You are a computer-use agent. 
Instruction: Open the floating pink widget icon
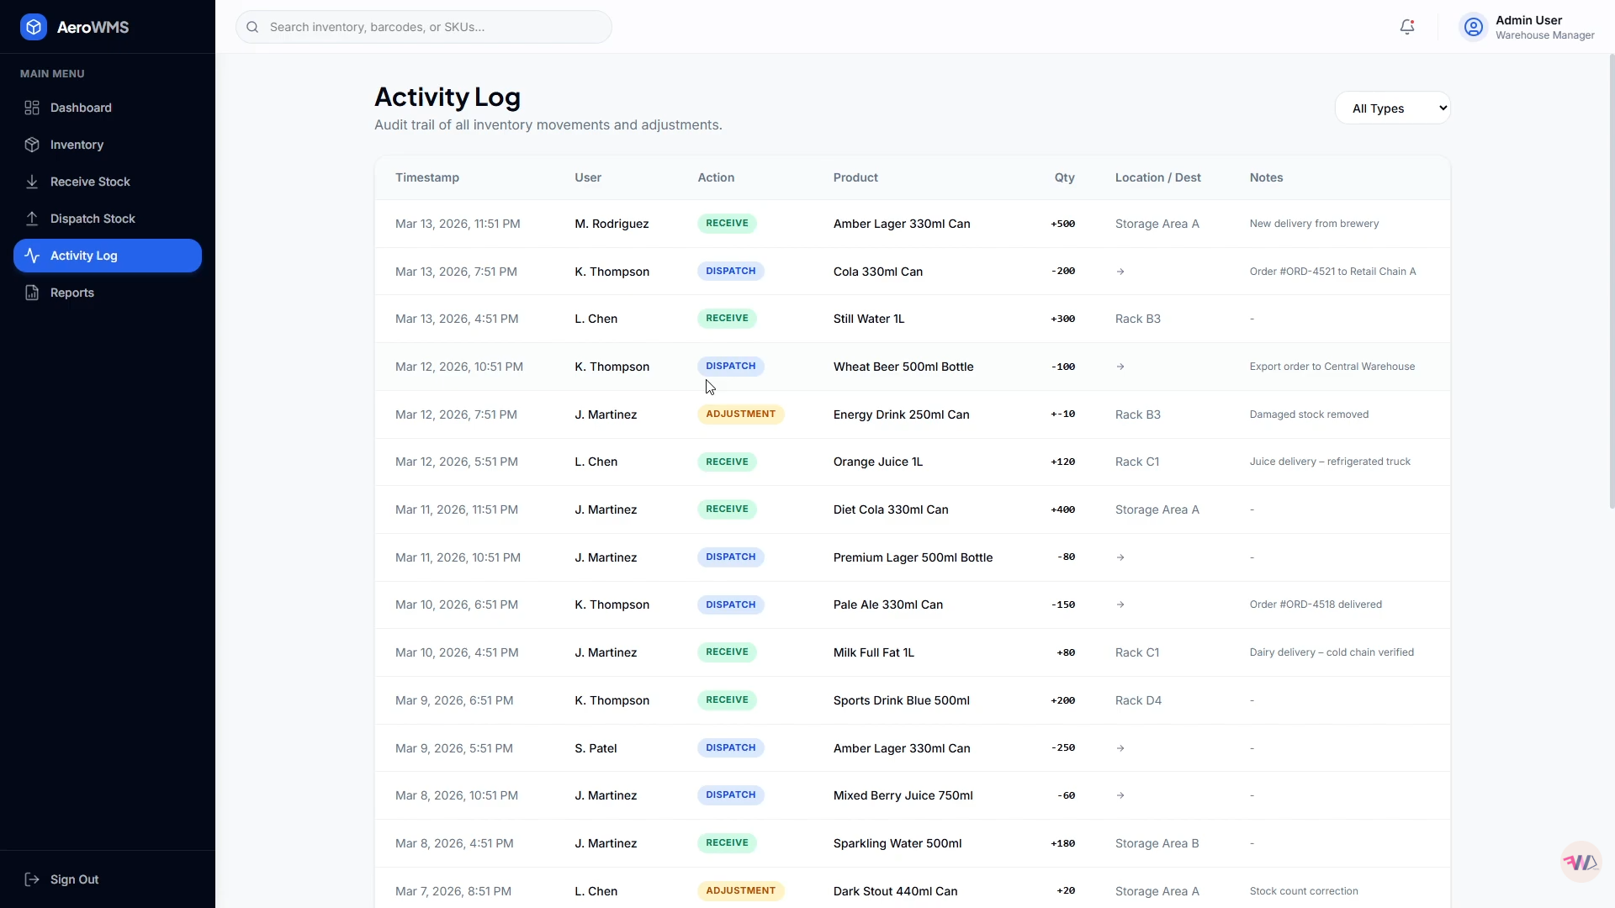click(x=1581, y=862)
